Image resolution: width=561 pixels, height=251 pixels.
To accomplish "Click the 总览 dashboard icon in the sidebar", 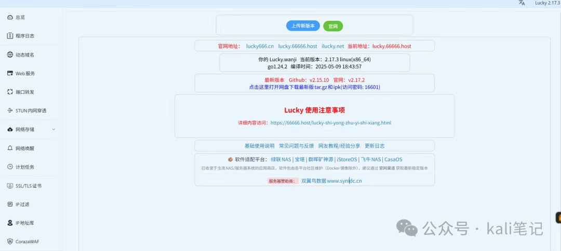I will pyautogui.click(x=10, y=18).
